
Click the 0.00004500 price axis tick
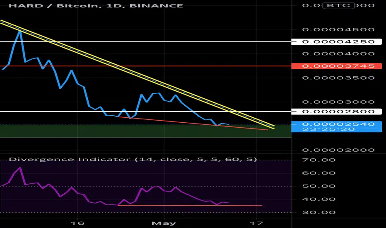click(338, 29)
